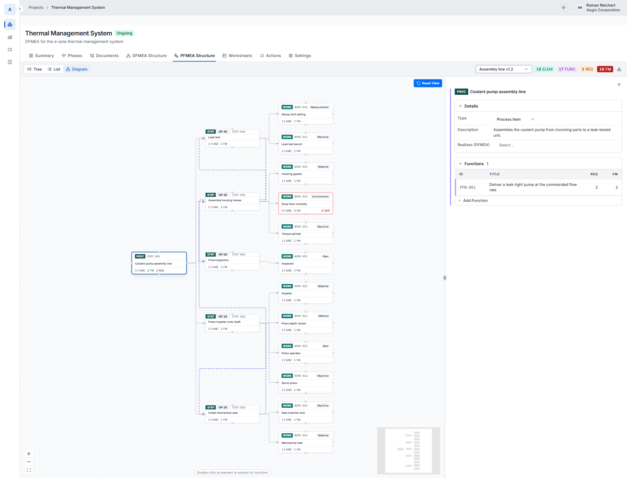Select the PFN-001 function row

[x=538, y=187]
